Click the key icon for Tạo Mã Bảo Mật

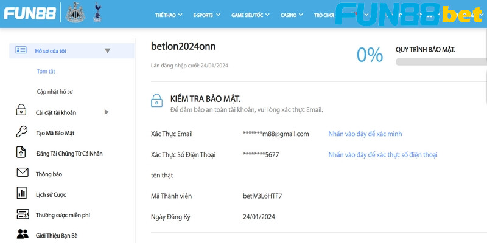(22, 131)
